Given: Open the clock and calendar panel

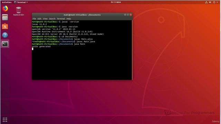Looking at the screenshot, I should click(x=116, y=2).
